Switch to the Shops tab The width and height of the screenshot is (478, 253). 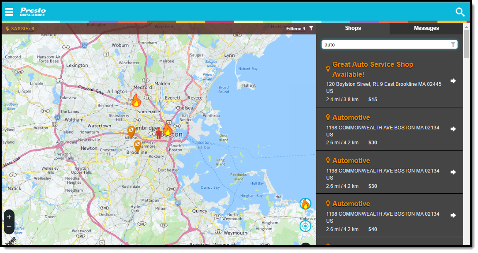coord(353,28)
